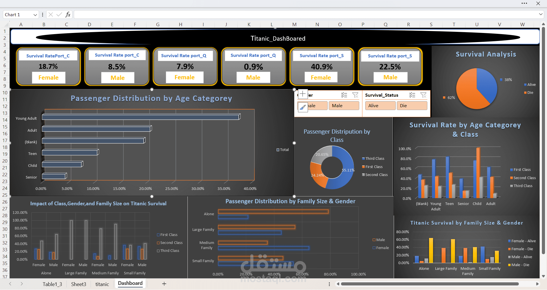Toggle the Die slicer option
Image resolution: width=547 pixels, height=290 pixels.
click(412, 106)
